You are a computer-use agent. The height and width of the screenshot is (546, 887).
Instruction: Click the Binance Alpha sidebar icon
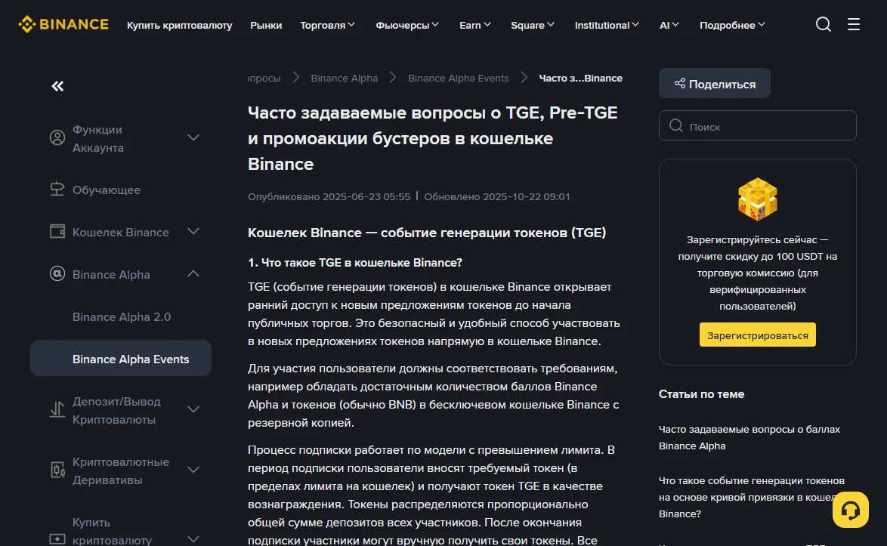(x=57, y=273)
